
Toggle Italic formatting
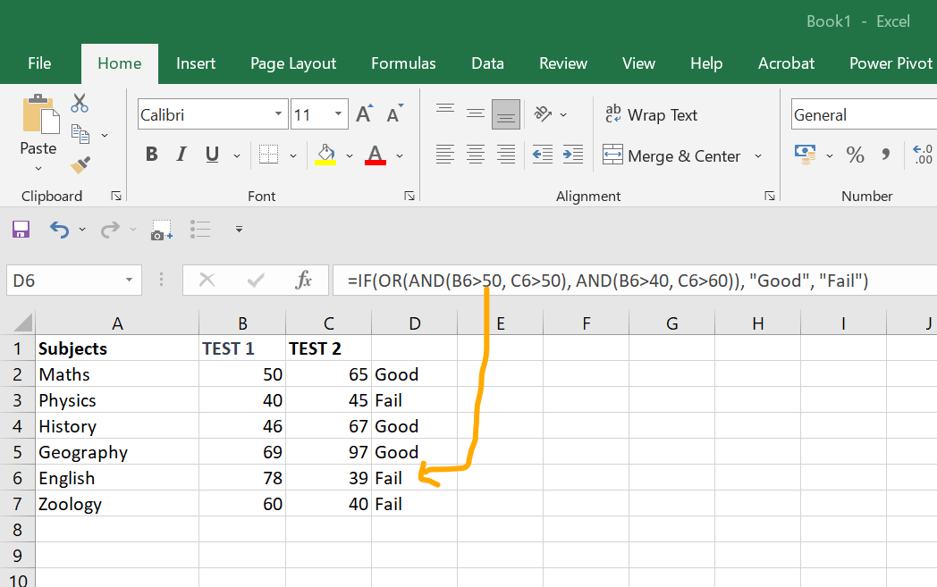pyautogui.click(x=181, y=155)
